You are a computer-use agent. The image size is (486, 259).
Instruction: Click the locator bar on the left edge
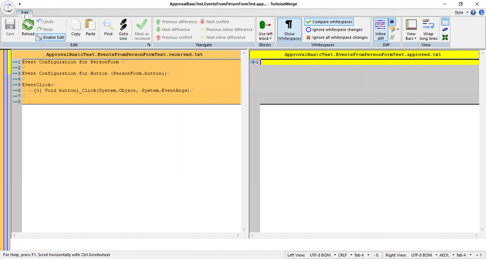[5, 149]
